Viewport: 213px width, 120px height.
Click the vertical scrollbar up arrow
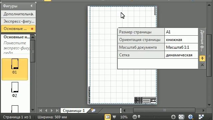coord(209,5)
